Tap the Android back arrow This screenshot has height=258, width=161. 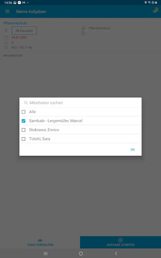pyautogui.click(x=116, y=254)
